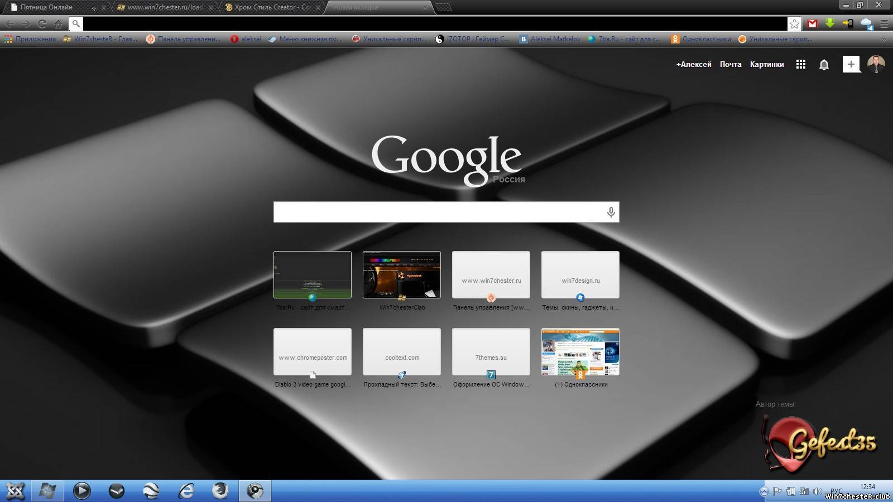Open the Приложения apps bookmark
Viewport: 893px width, 502px height.
(x=30, y=39)
